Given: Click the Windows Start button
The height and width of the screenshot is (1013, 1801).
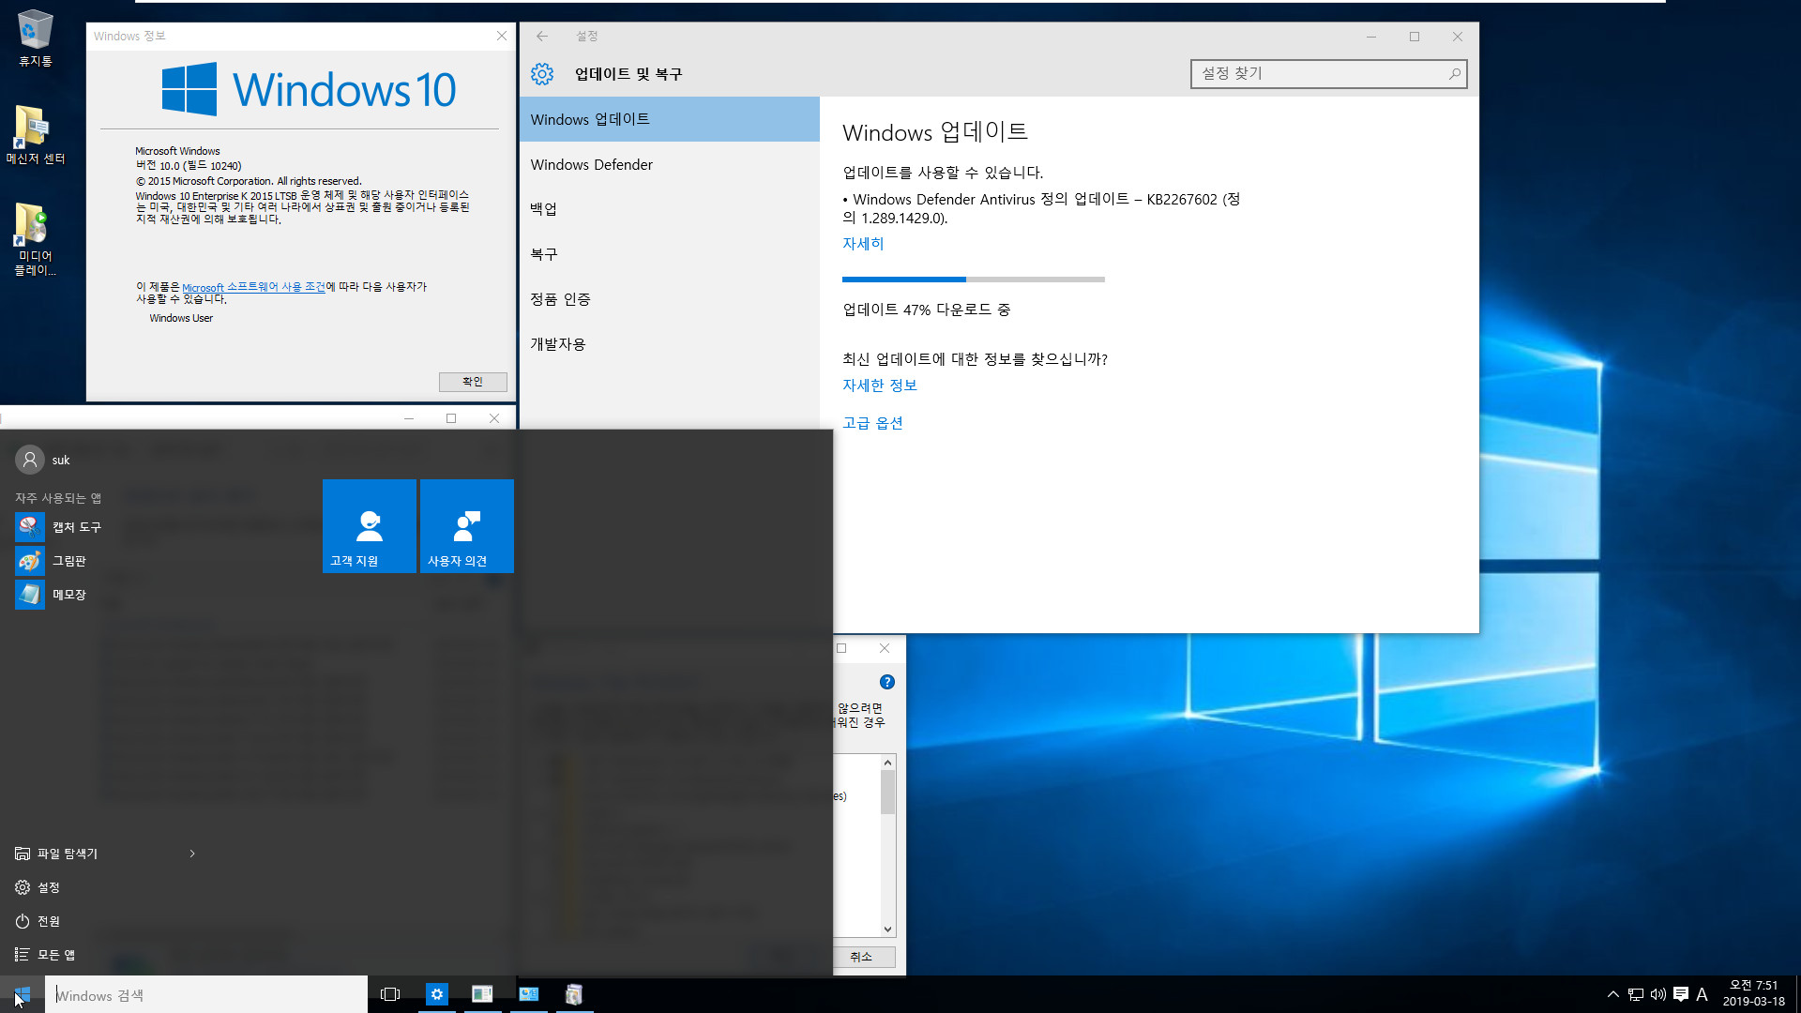Looking at the screenshot, I should click(x=23, y=994).
